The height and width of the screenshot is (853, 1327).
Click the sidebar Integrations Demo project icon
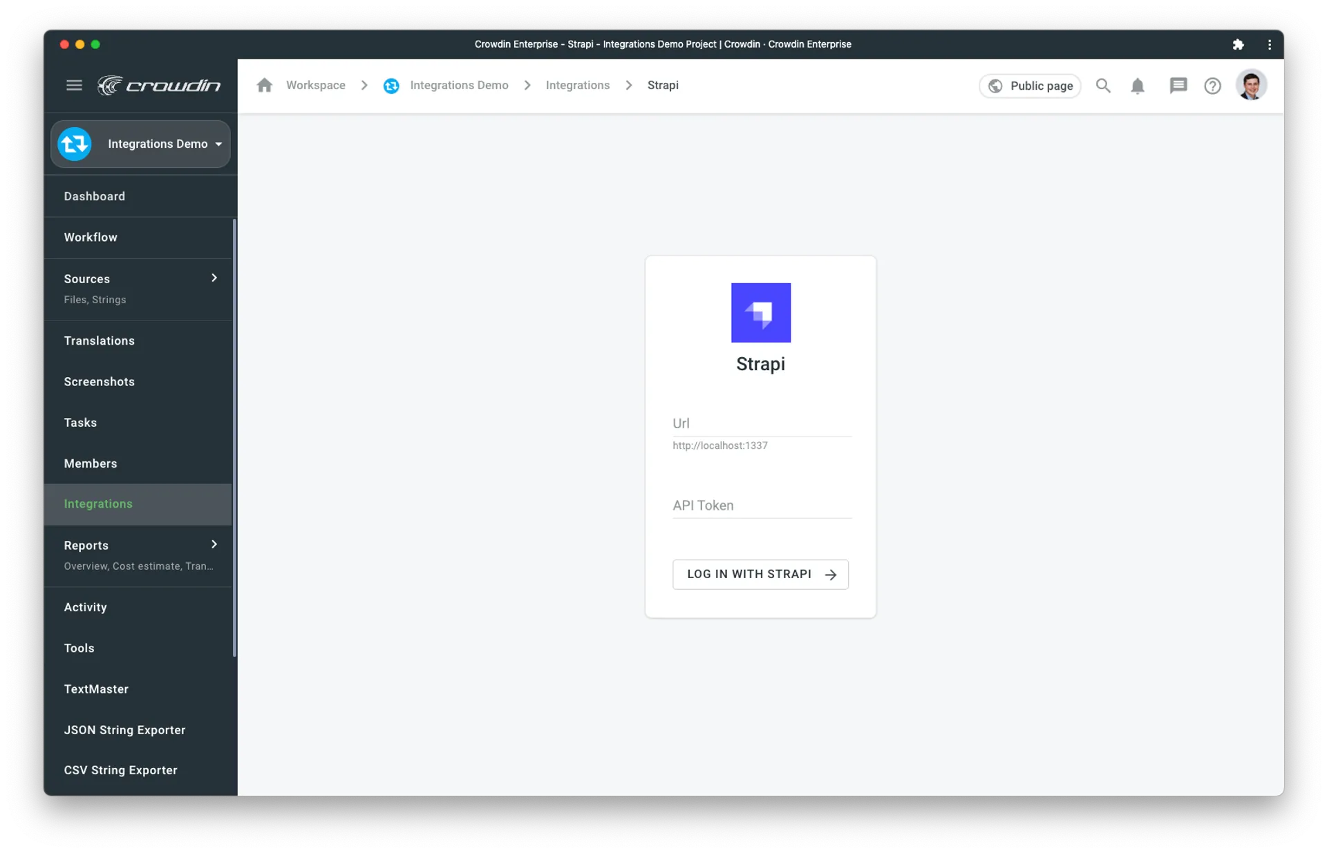[x=75, y=144]
